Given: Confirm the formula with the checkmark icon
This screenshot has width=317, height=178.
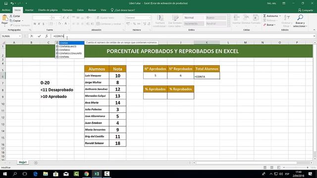Looking at the screenshot, I should pyautogui.click(x=39, y=36).
